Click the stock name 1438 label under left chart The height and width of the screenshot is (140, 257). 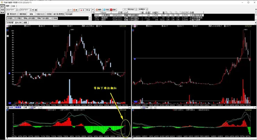(x=15, y=107)
